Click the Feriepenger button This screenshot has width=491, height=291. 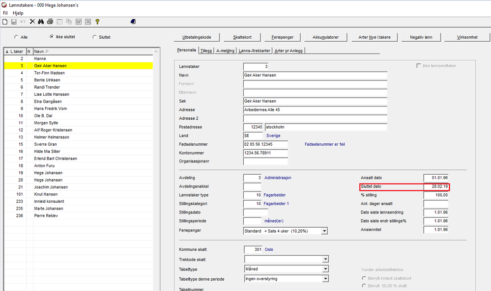(283, 37)
